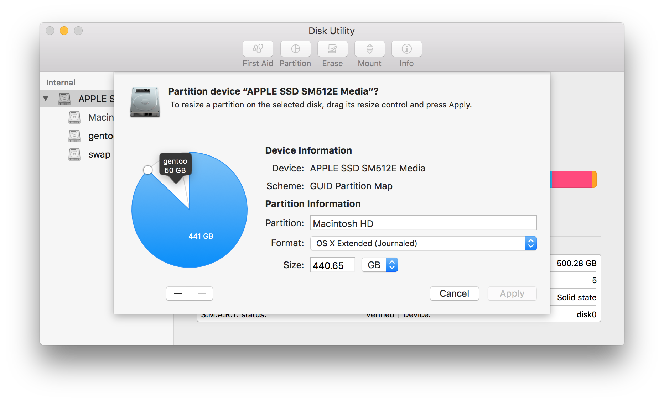Open the Info toolbar icon
This screenshot has width=664, height=402.
tap(406, 49)
